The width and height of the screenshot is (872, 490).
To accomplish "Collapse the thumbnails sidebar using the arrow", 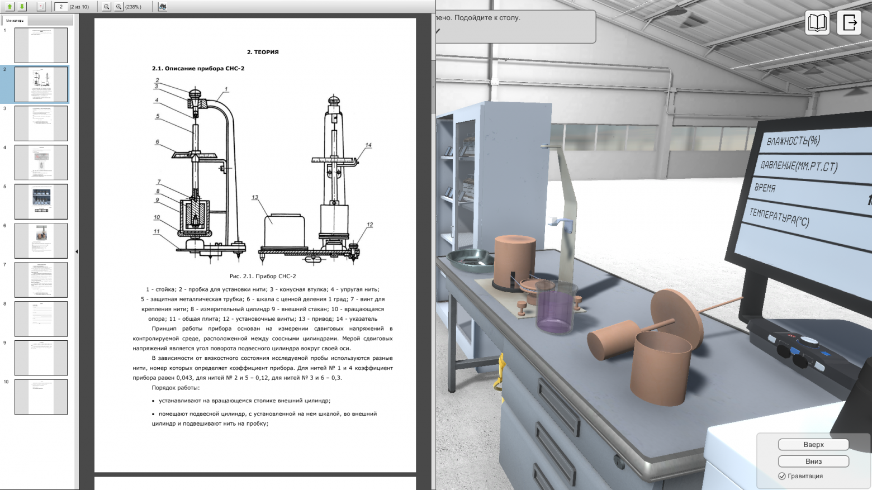I will (x=77, y=251).
